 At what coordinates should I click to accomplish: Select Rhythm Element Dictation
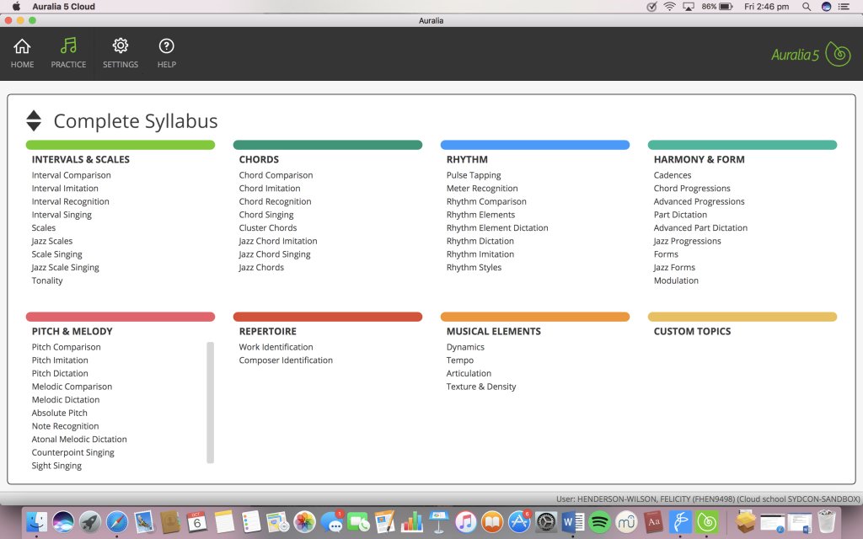click(497, 227)
